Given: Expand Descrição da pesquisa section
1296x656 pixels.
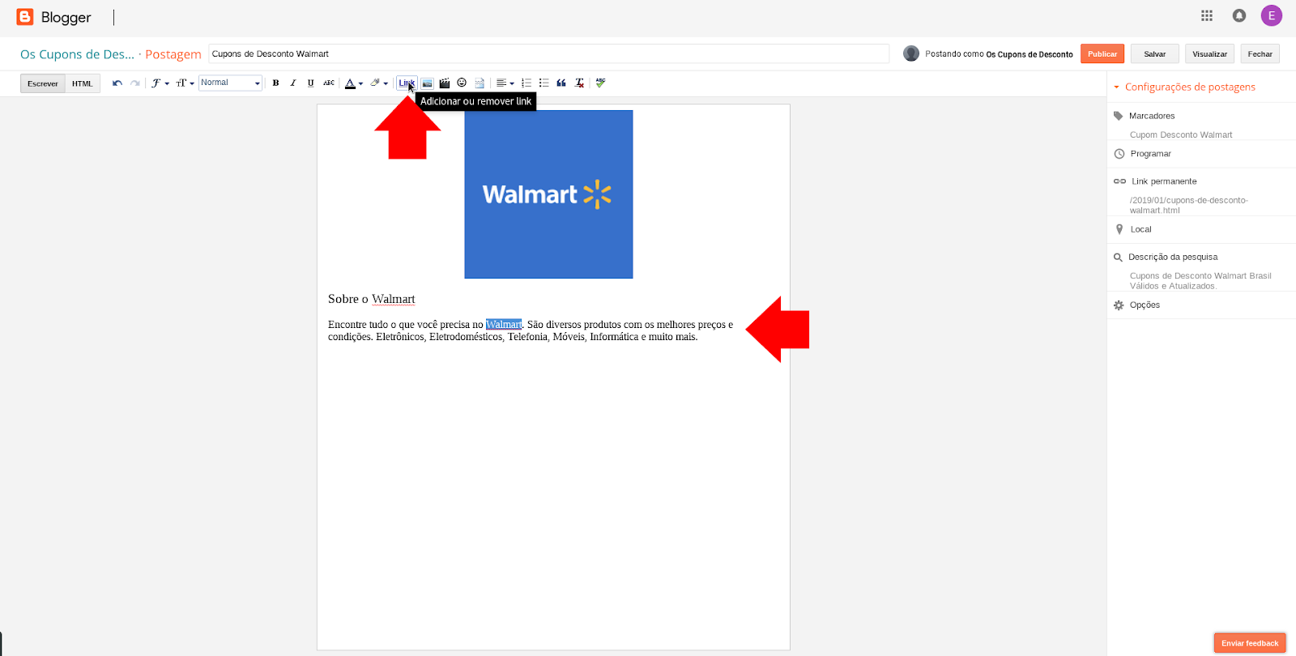Looking at the screenshot, I should point(1172,257).
